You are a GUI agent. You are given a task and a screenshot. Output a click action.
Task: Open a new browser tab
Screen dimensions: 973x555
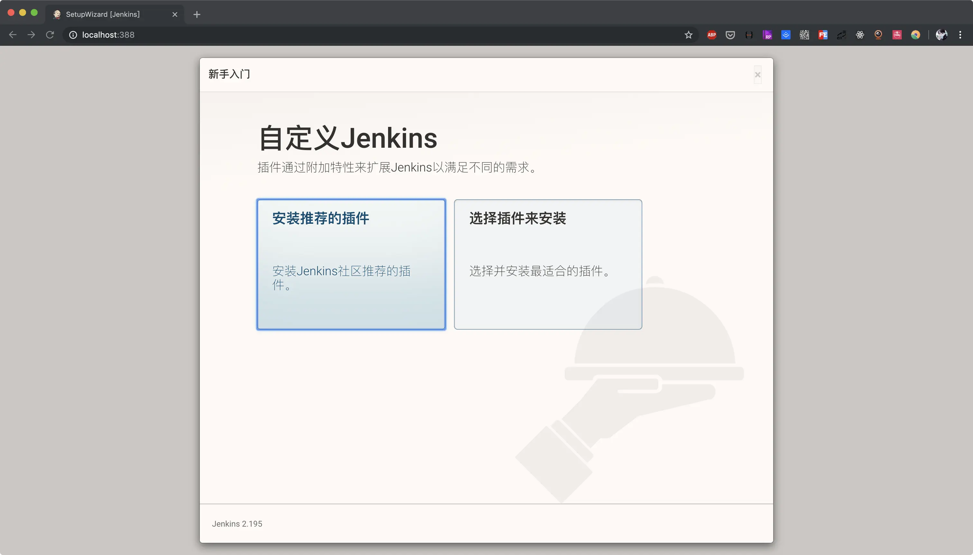pos(197,14)
